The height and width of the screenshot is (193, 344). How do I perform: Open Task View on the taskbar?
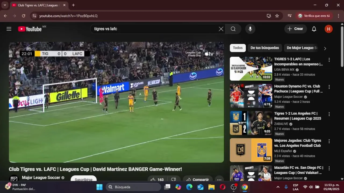click(x=167, y=187)
